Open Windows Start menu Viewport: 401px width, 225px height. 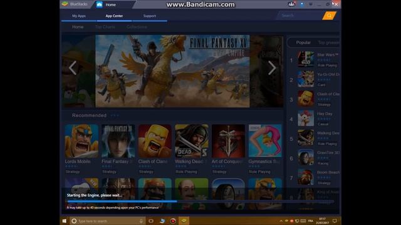coord(65,221)
